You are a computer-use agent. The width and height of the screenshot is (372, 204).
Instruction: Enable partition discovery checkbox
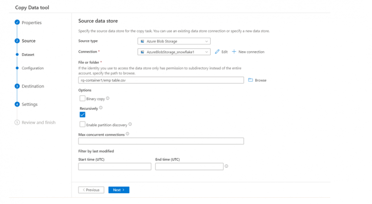coord(82,124)
